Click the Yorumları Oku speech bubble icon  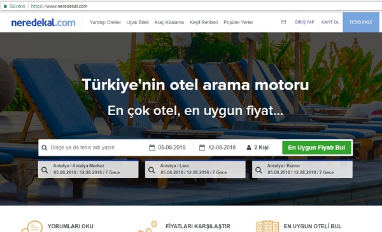tap(32, 226)
